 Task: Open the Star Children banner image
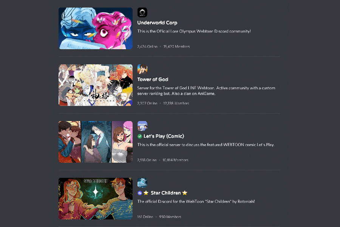coord(96,199)
